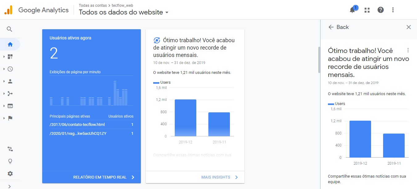The image size is (417, 189).
Task: Click the active users count '2'
Action: click(54, 53)
